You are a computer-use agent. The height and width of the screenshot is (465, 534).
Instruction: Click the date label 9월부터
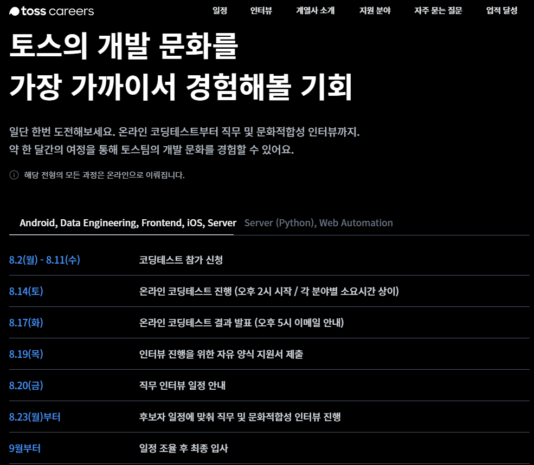pyautogui.click(x=25, y=448)
